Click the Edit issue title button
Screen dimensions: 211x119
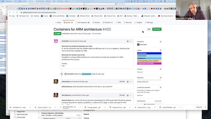pyautogui.click(x=149, y=29)
